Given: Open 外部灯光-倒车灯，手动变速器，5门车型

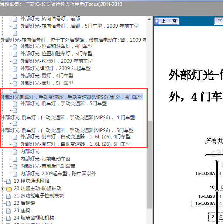Looking at the screenshot, I should tap(64, 103).
